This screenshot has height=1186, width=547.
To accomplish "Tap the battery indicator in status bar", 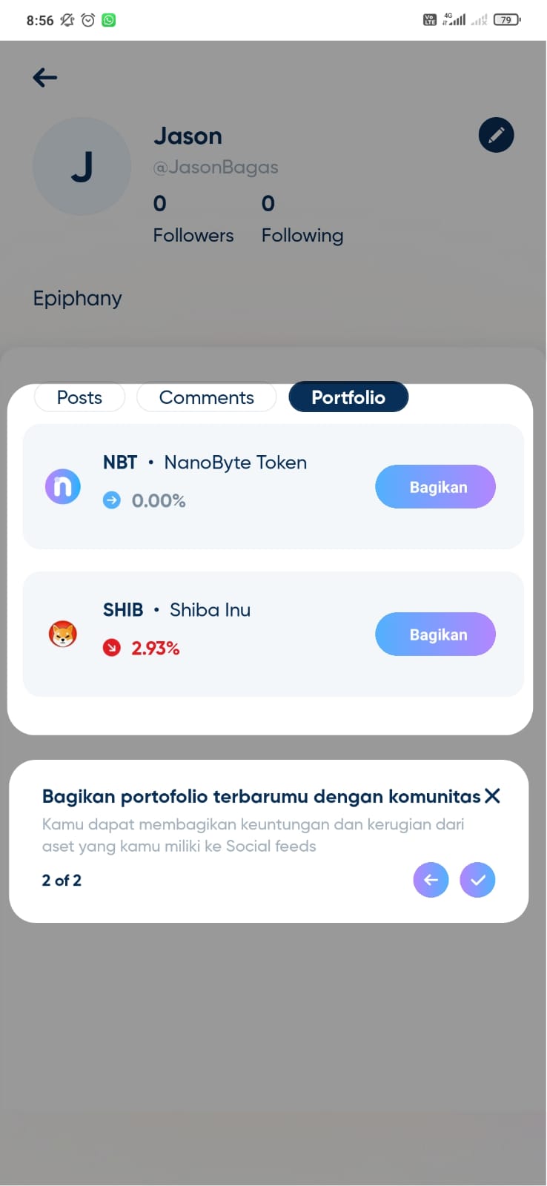I will (507, 20).
